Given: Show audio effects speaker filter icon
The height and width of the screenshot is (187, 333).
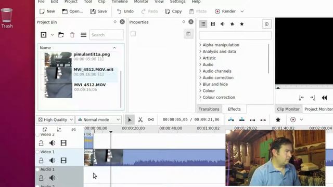Looking at the screenshot, I should 222,24.
